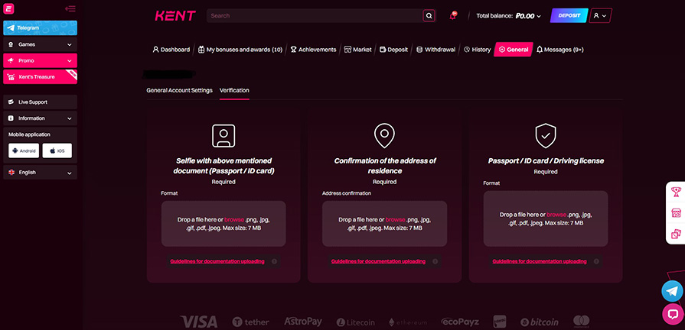Click the search input field
Viewport: 685px width, 330px height.
click(314, 15)
